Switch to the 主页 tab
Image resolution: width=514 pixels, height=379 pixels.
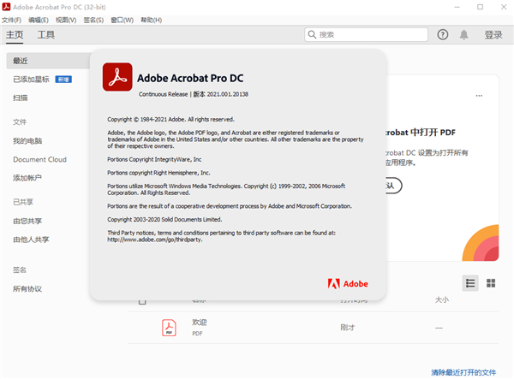point(15,34)
